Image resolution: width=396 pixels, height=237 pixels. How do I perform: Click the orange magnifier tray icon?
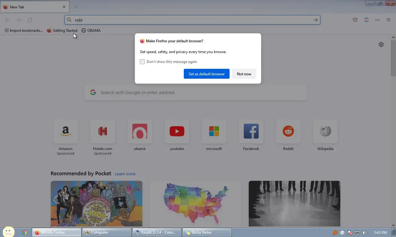pyautogui.click(x=335, y=233)
